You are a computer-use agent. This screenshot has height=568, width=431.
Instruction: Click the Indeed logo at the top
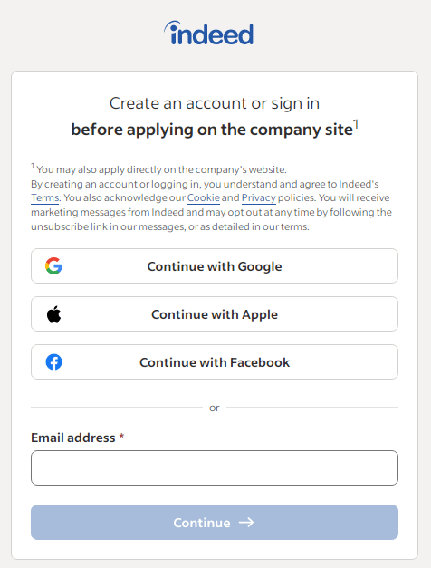208,33
